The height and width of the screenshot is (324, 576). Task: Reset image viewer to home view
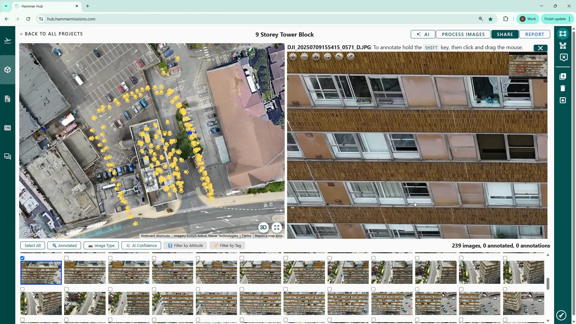coord(316,57)
